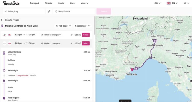This screenshot has width=192, height=102.
Task: Click the Feedback button at map bottom
Action: pos(125,101)
